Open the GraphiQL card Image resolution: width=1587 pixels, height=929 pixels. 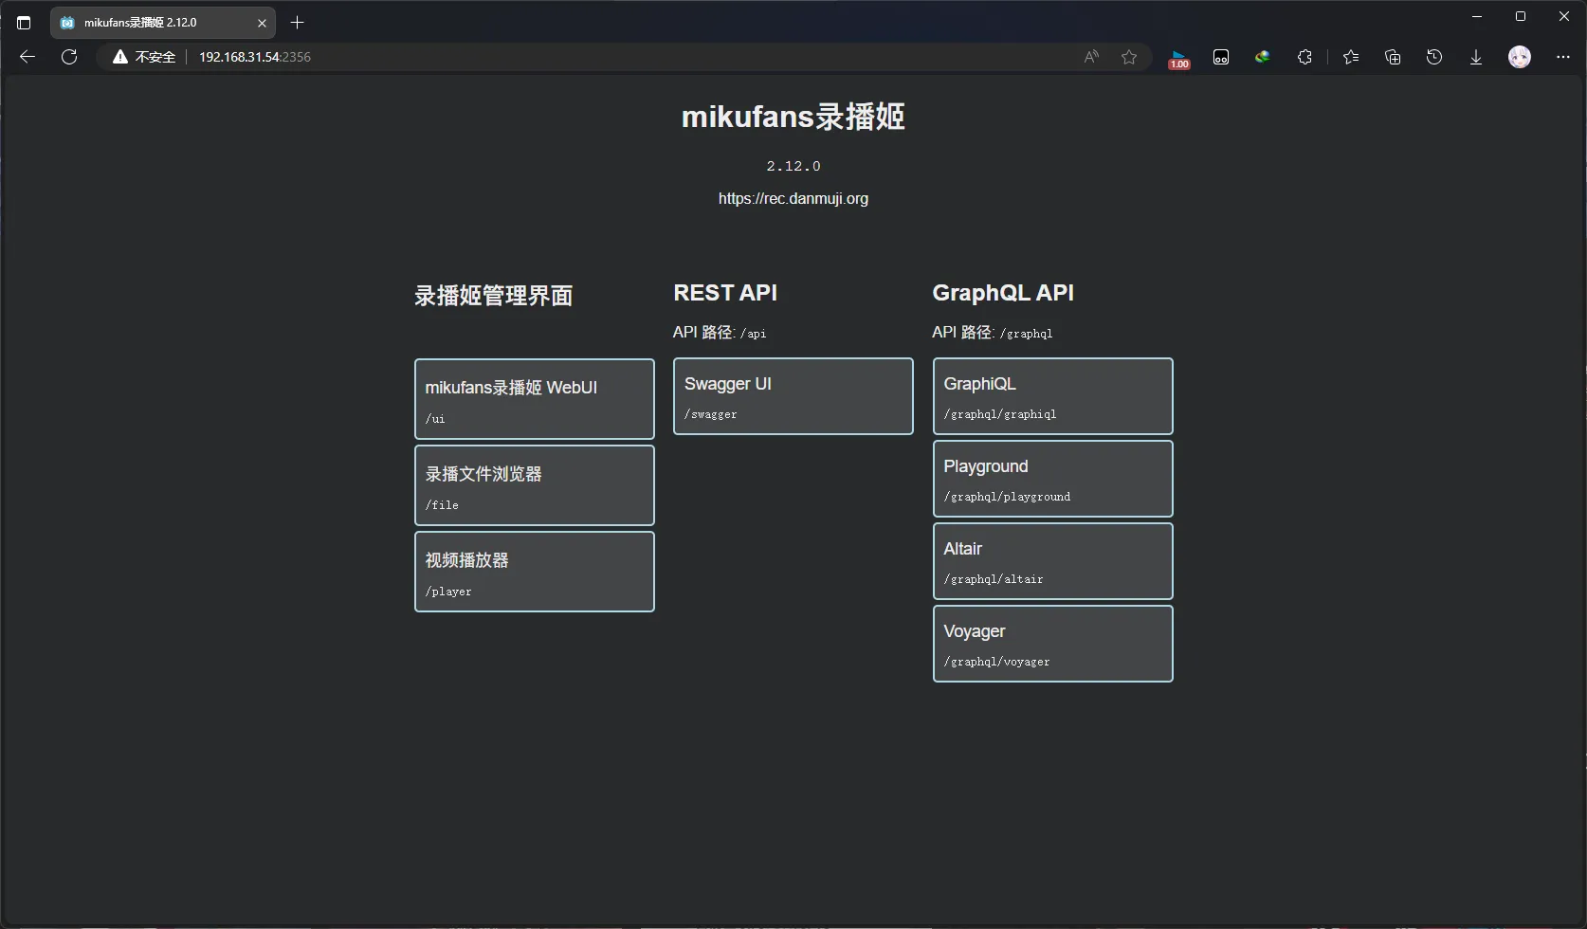[x=1052, y=396]
